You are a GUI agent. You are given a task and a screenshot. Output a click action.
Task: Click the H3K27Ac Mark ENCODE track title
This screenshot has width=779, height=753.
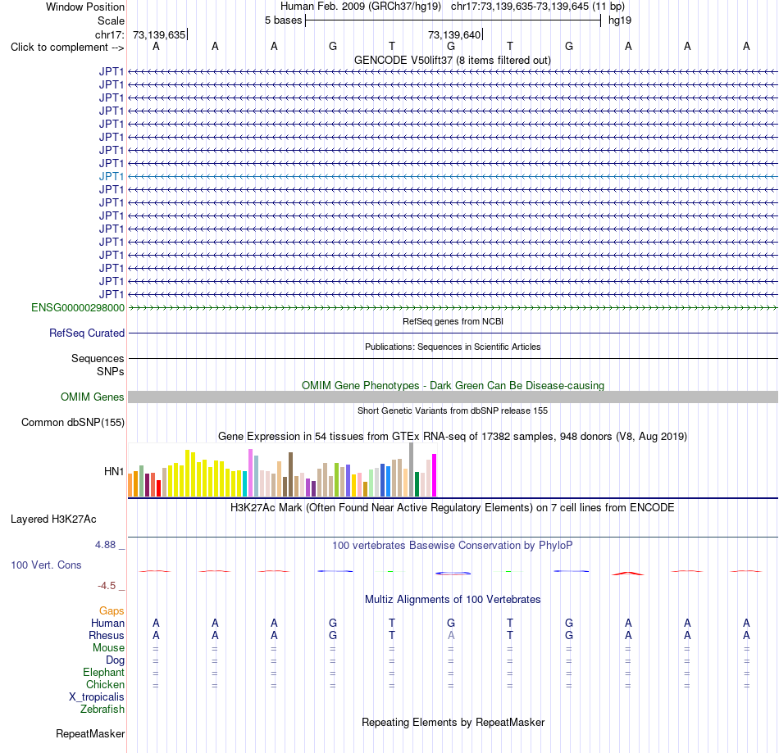(453, 508)
